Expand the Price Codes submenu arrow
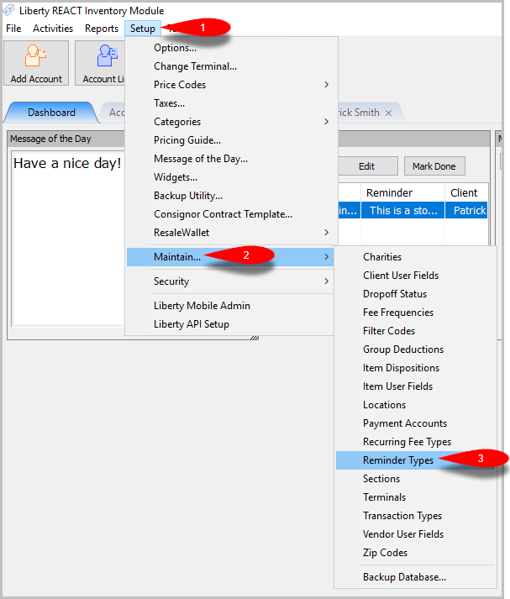This screenshot has width=510, height=599. [326, 84]
